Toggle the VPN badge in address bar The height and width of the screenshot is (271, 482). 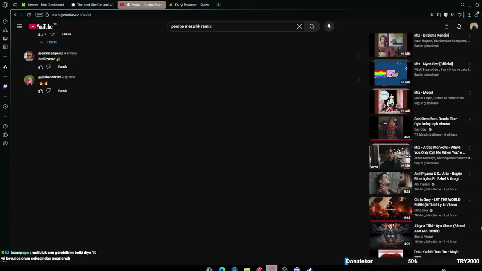(x=39, y=14)
